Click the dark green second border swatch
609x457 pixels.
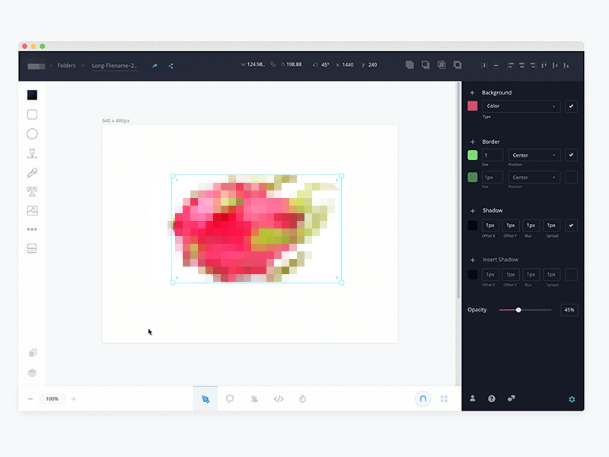[473, 177]
